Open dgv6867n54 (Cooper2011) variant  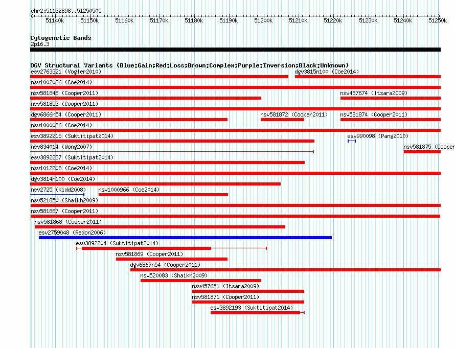click(x=166, y=265)
